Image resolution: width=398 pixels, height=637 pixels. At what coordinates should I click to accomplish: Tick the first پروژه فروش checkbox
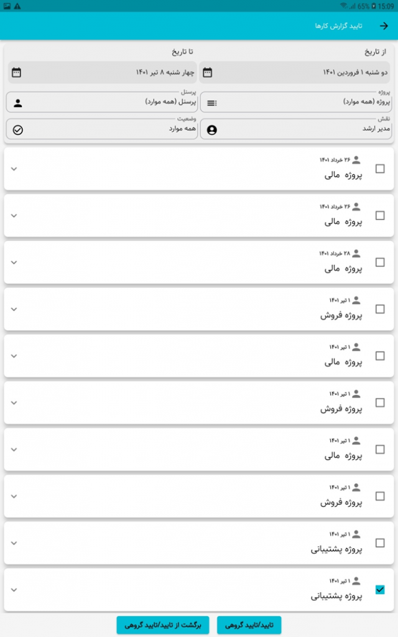[x=380, y=309]
